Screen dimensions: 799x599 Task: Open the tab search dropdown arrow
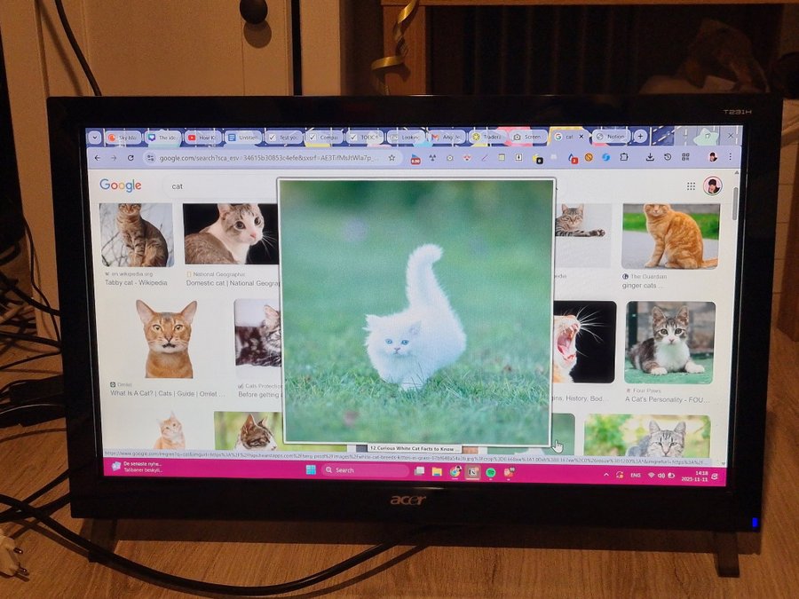(93, 138)
